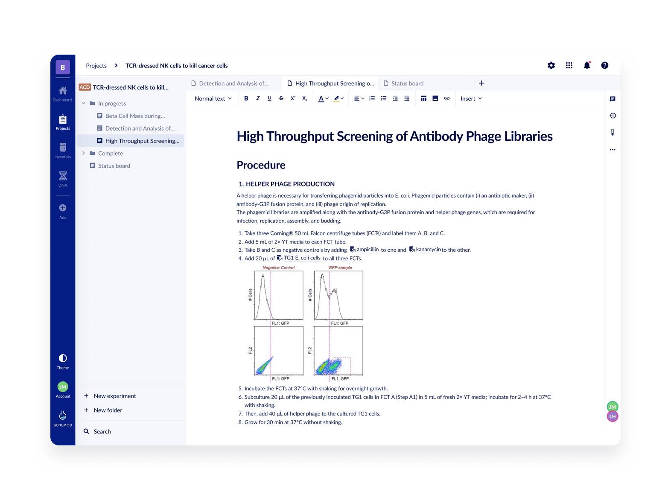Open the TG1 E. coli cells link
The width and height of the screenshot is (671, 500).
coord(299,258)
